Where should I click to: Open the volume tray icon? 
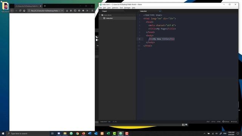217,133
